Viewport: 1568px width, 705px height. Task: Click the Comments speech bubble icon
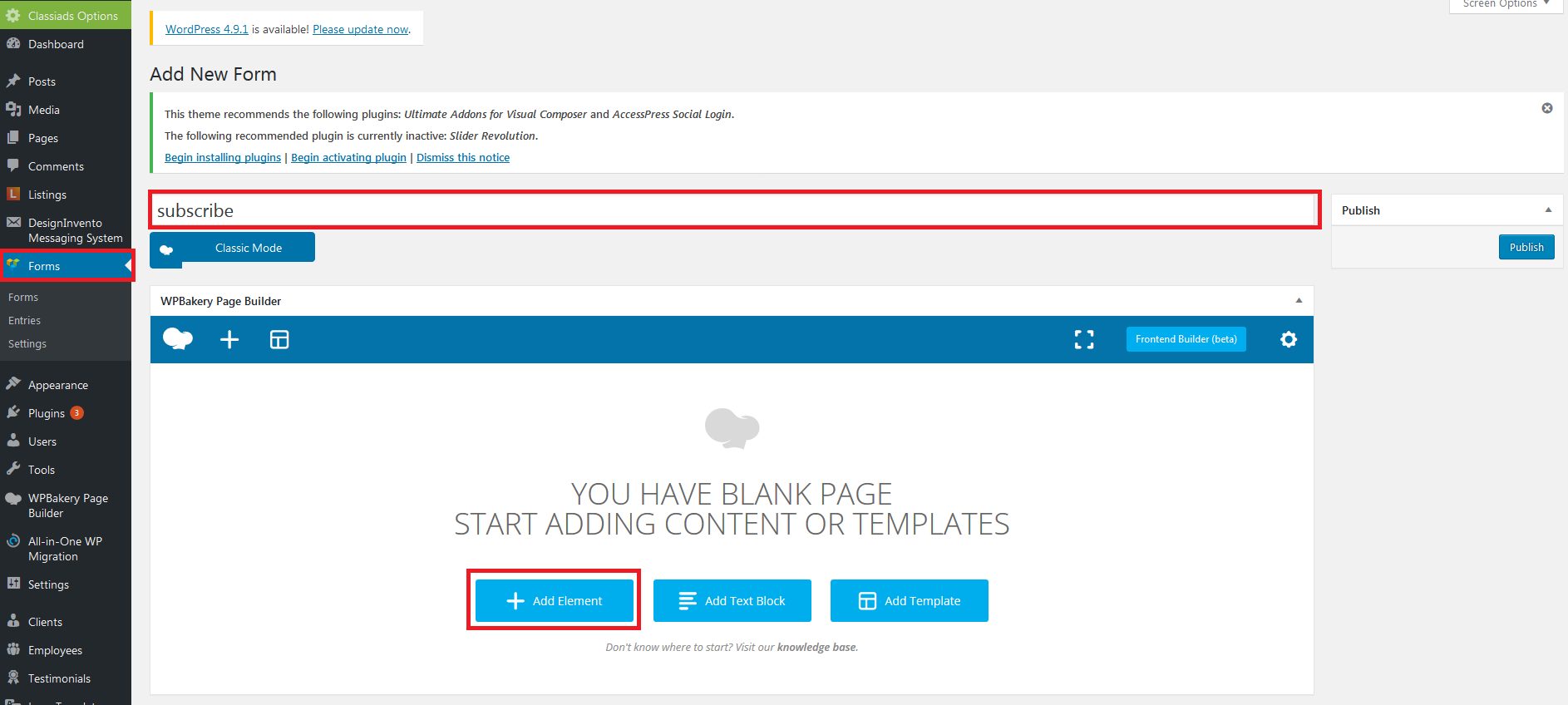point(13,165)
